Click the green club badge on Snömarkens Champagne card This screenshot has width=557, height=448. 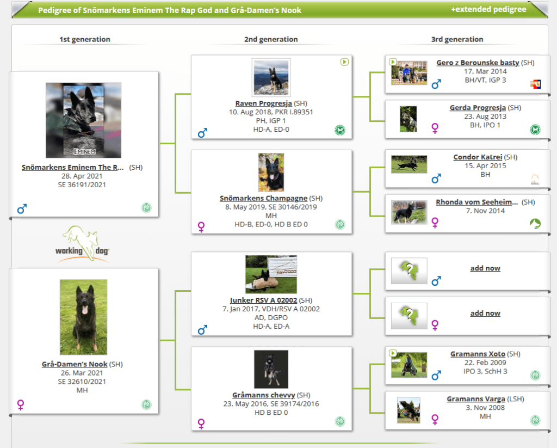[x=340, y=224]
